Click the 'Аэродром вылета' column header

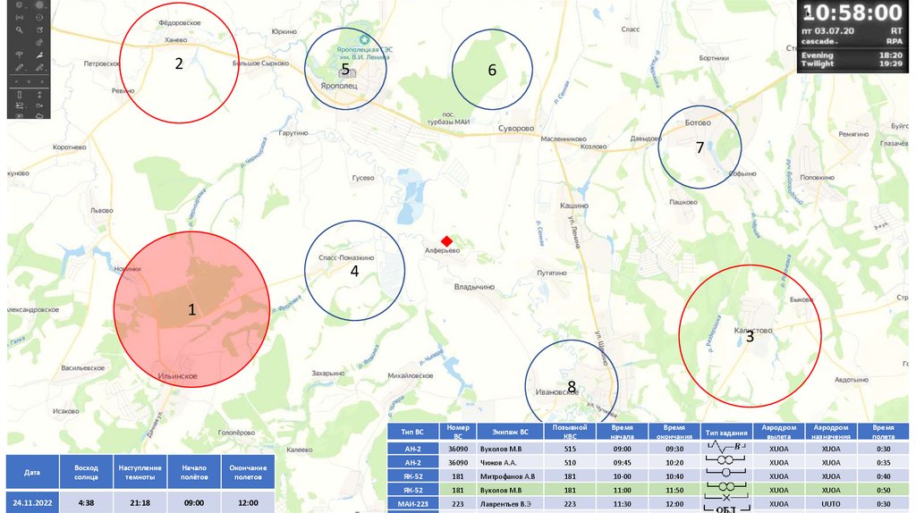point(779,432)
